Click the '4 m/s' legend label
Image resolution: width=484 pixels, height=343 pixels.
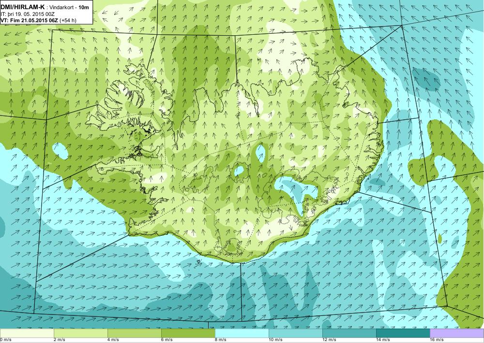click(113, 340)
